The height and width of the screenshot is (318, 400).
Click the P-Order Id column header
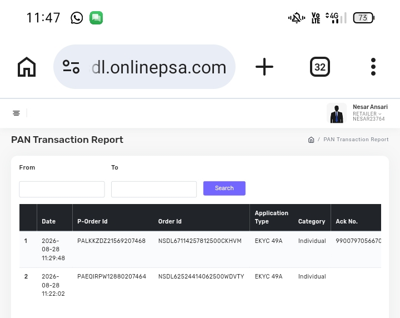[92, 221]
